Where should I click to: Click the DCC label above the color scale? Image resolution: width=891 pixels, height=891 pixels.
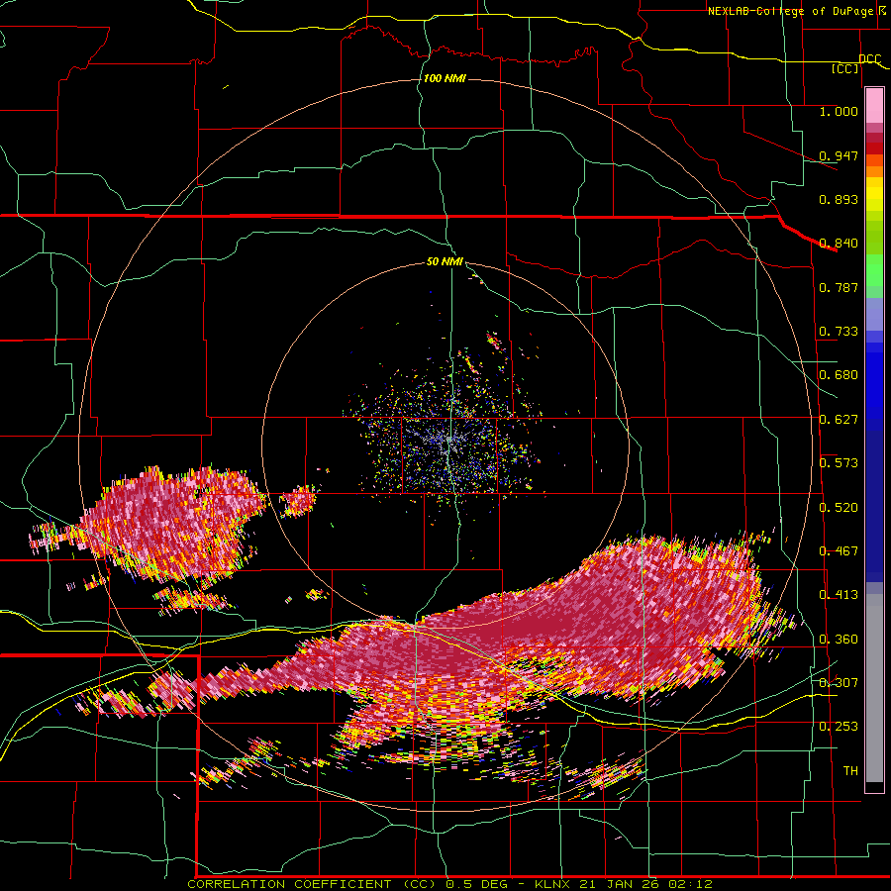pyautogui.click(x=869, y=59)
